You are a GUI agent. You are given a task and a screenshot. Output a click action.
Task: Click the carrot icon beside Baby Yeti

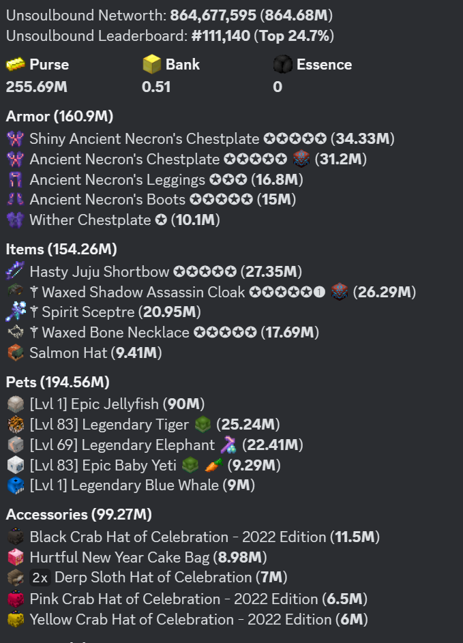tap(233, 465)
